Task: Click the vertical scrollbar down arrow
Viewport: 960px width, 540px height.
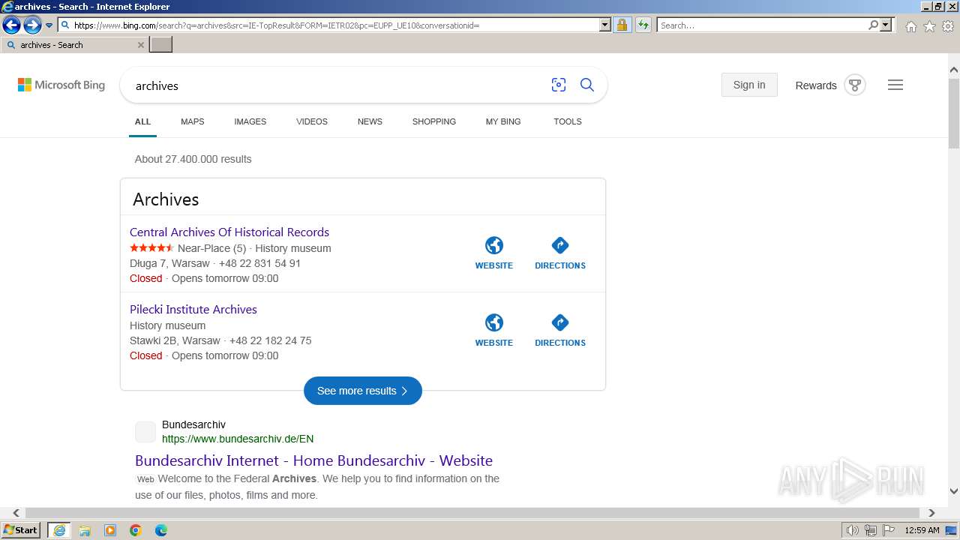Action: coord(954,492)
